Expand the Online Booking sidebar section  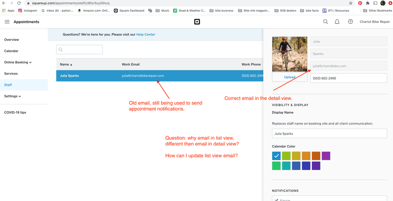(18, 62)
